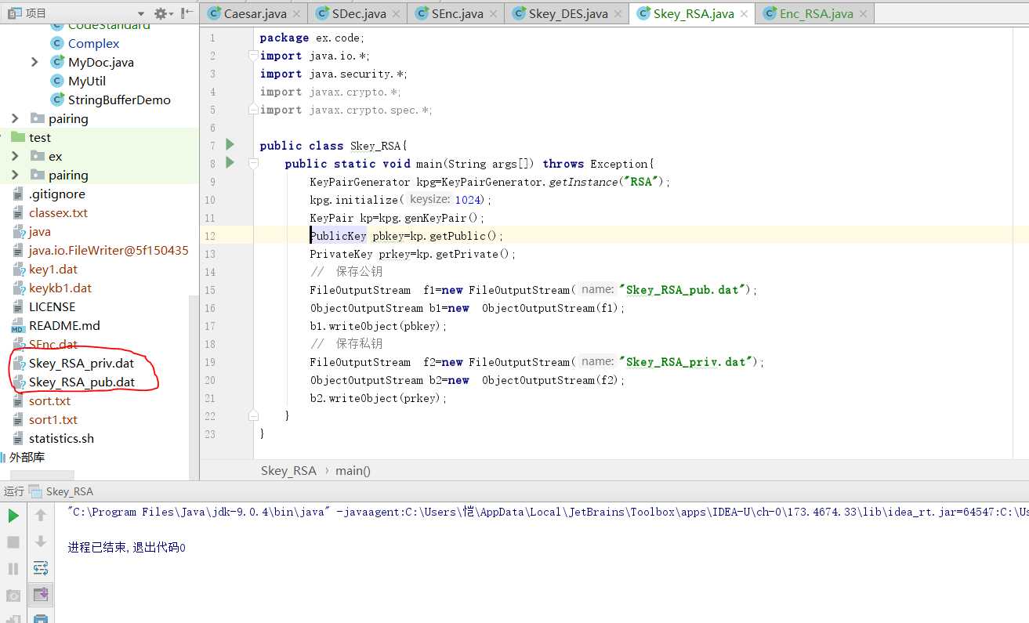
Task: Click the run gutter arrow beside class Skey_RSA
Action: (x=230, y=144)
